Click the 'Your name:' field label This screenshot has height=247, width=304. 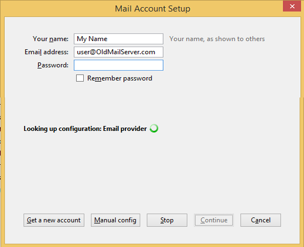coord(50,39)
